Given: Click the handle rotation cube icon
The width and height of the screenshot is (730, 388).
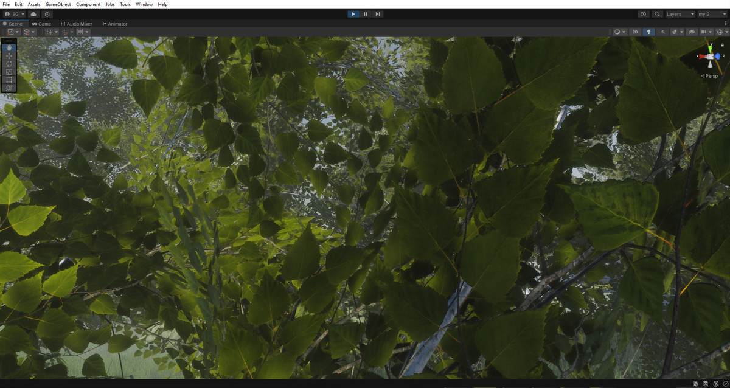Looking at the screenshot, I should pos(27,32).
